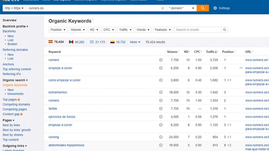Open Referring domains in the sidebar

(x=15, y=50)
